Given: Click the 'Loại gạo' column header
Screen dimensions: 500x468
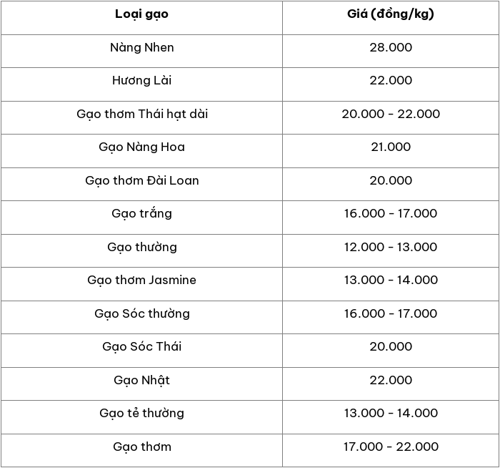Looking at the screenshot, I should click(x=141, y=18).
